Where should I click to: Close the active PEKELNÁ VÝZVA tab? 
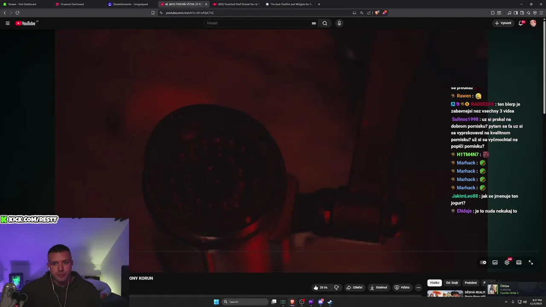coord(206,4)
